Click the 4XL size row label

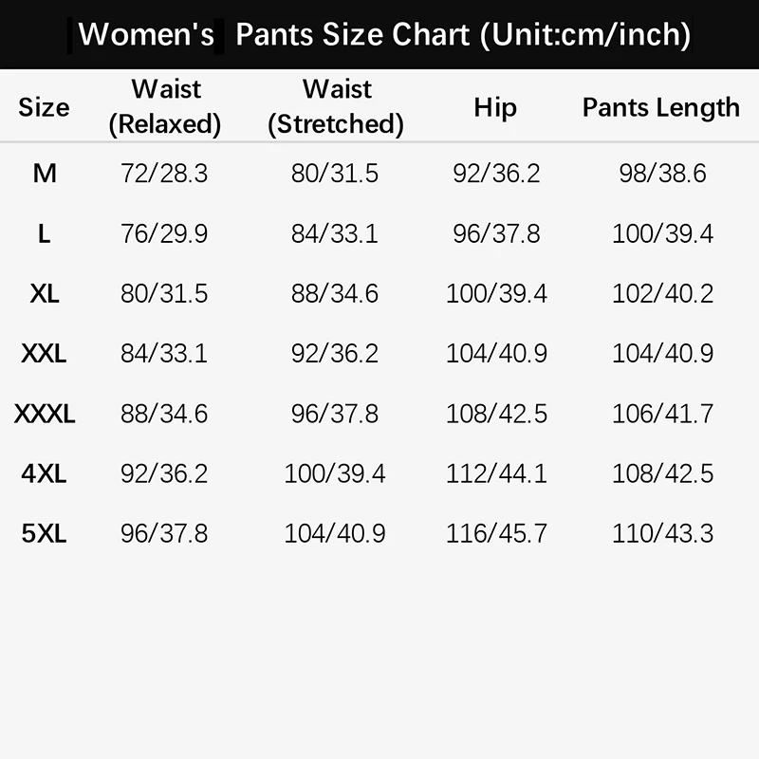[x=44, y=473]
